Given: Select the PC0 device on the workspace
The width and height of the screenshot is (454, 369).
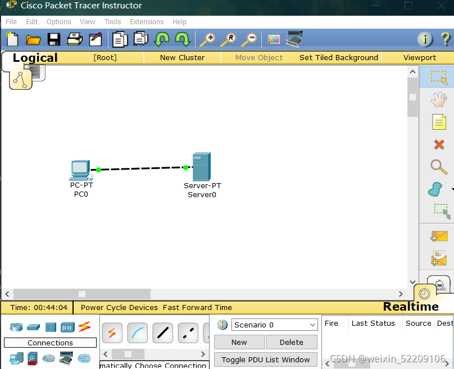Looking at the screenshot, I should [81, 170].
